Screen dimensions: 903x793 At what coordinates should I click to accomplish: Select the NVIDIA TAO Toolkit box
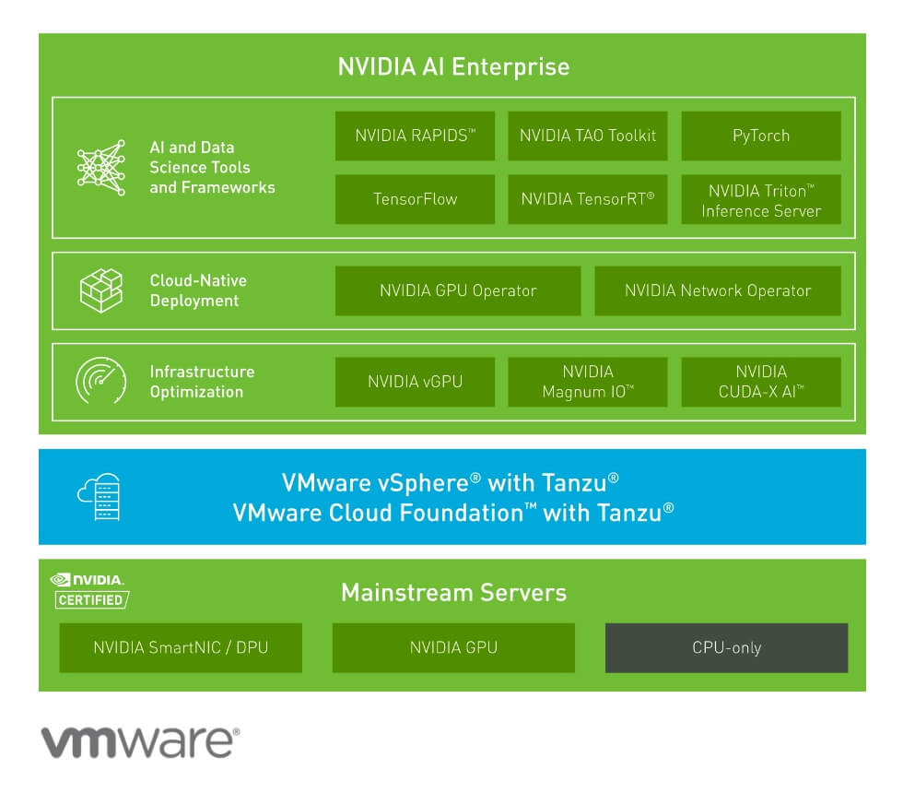[588, 136]
